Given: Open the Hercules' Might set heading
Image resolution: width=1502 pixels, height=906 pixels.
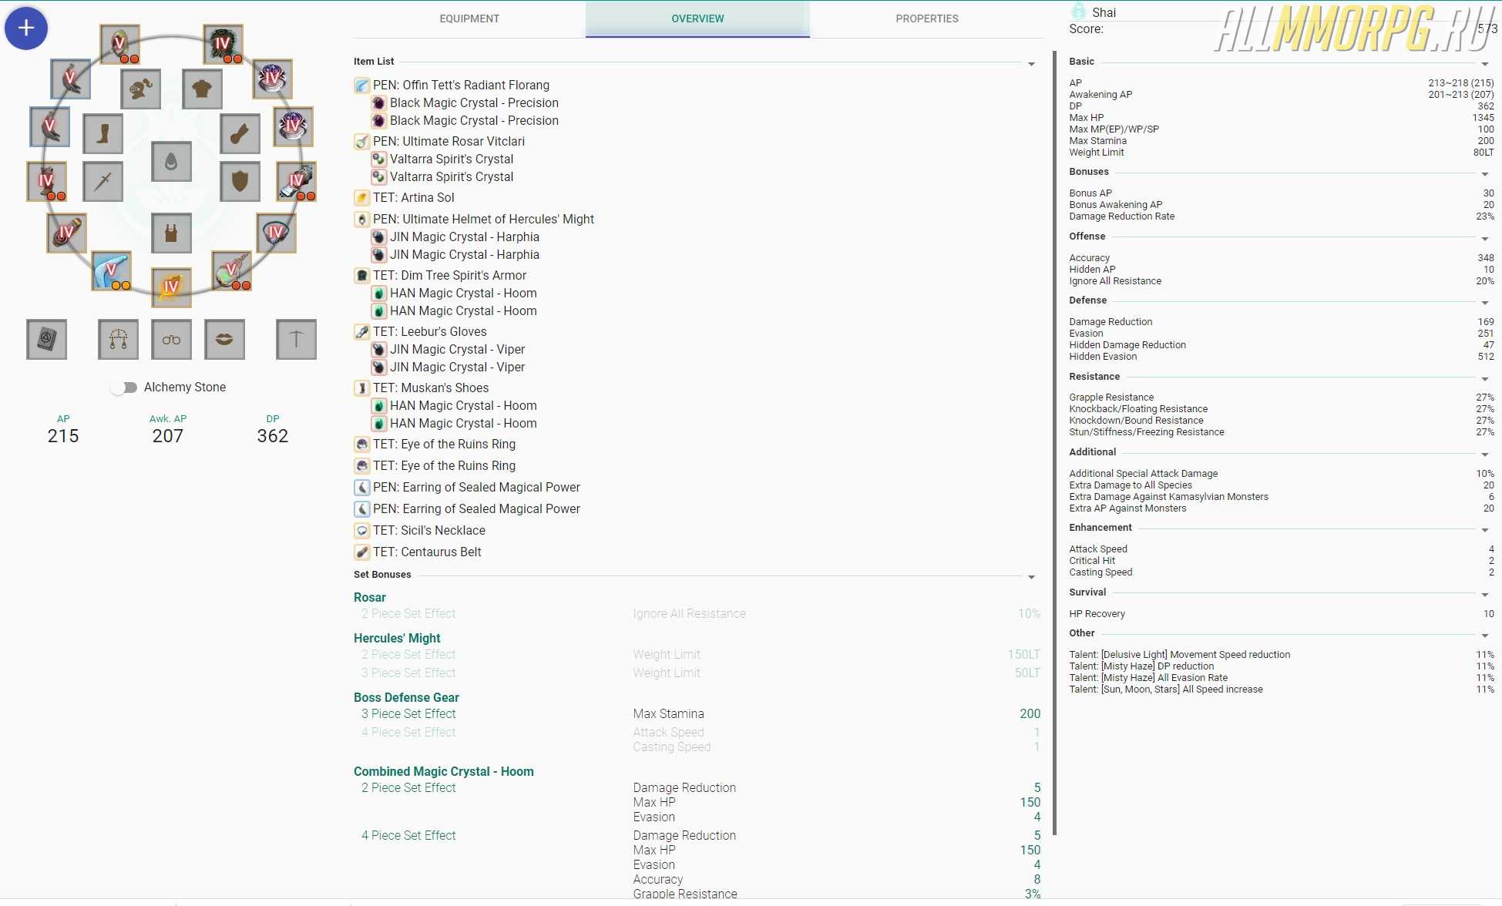Looking at the screenshot, I should click(x=397, y=638).
